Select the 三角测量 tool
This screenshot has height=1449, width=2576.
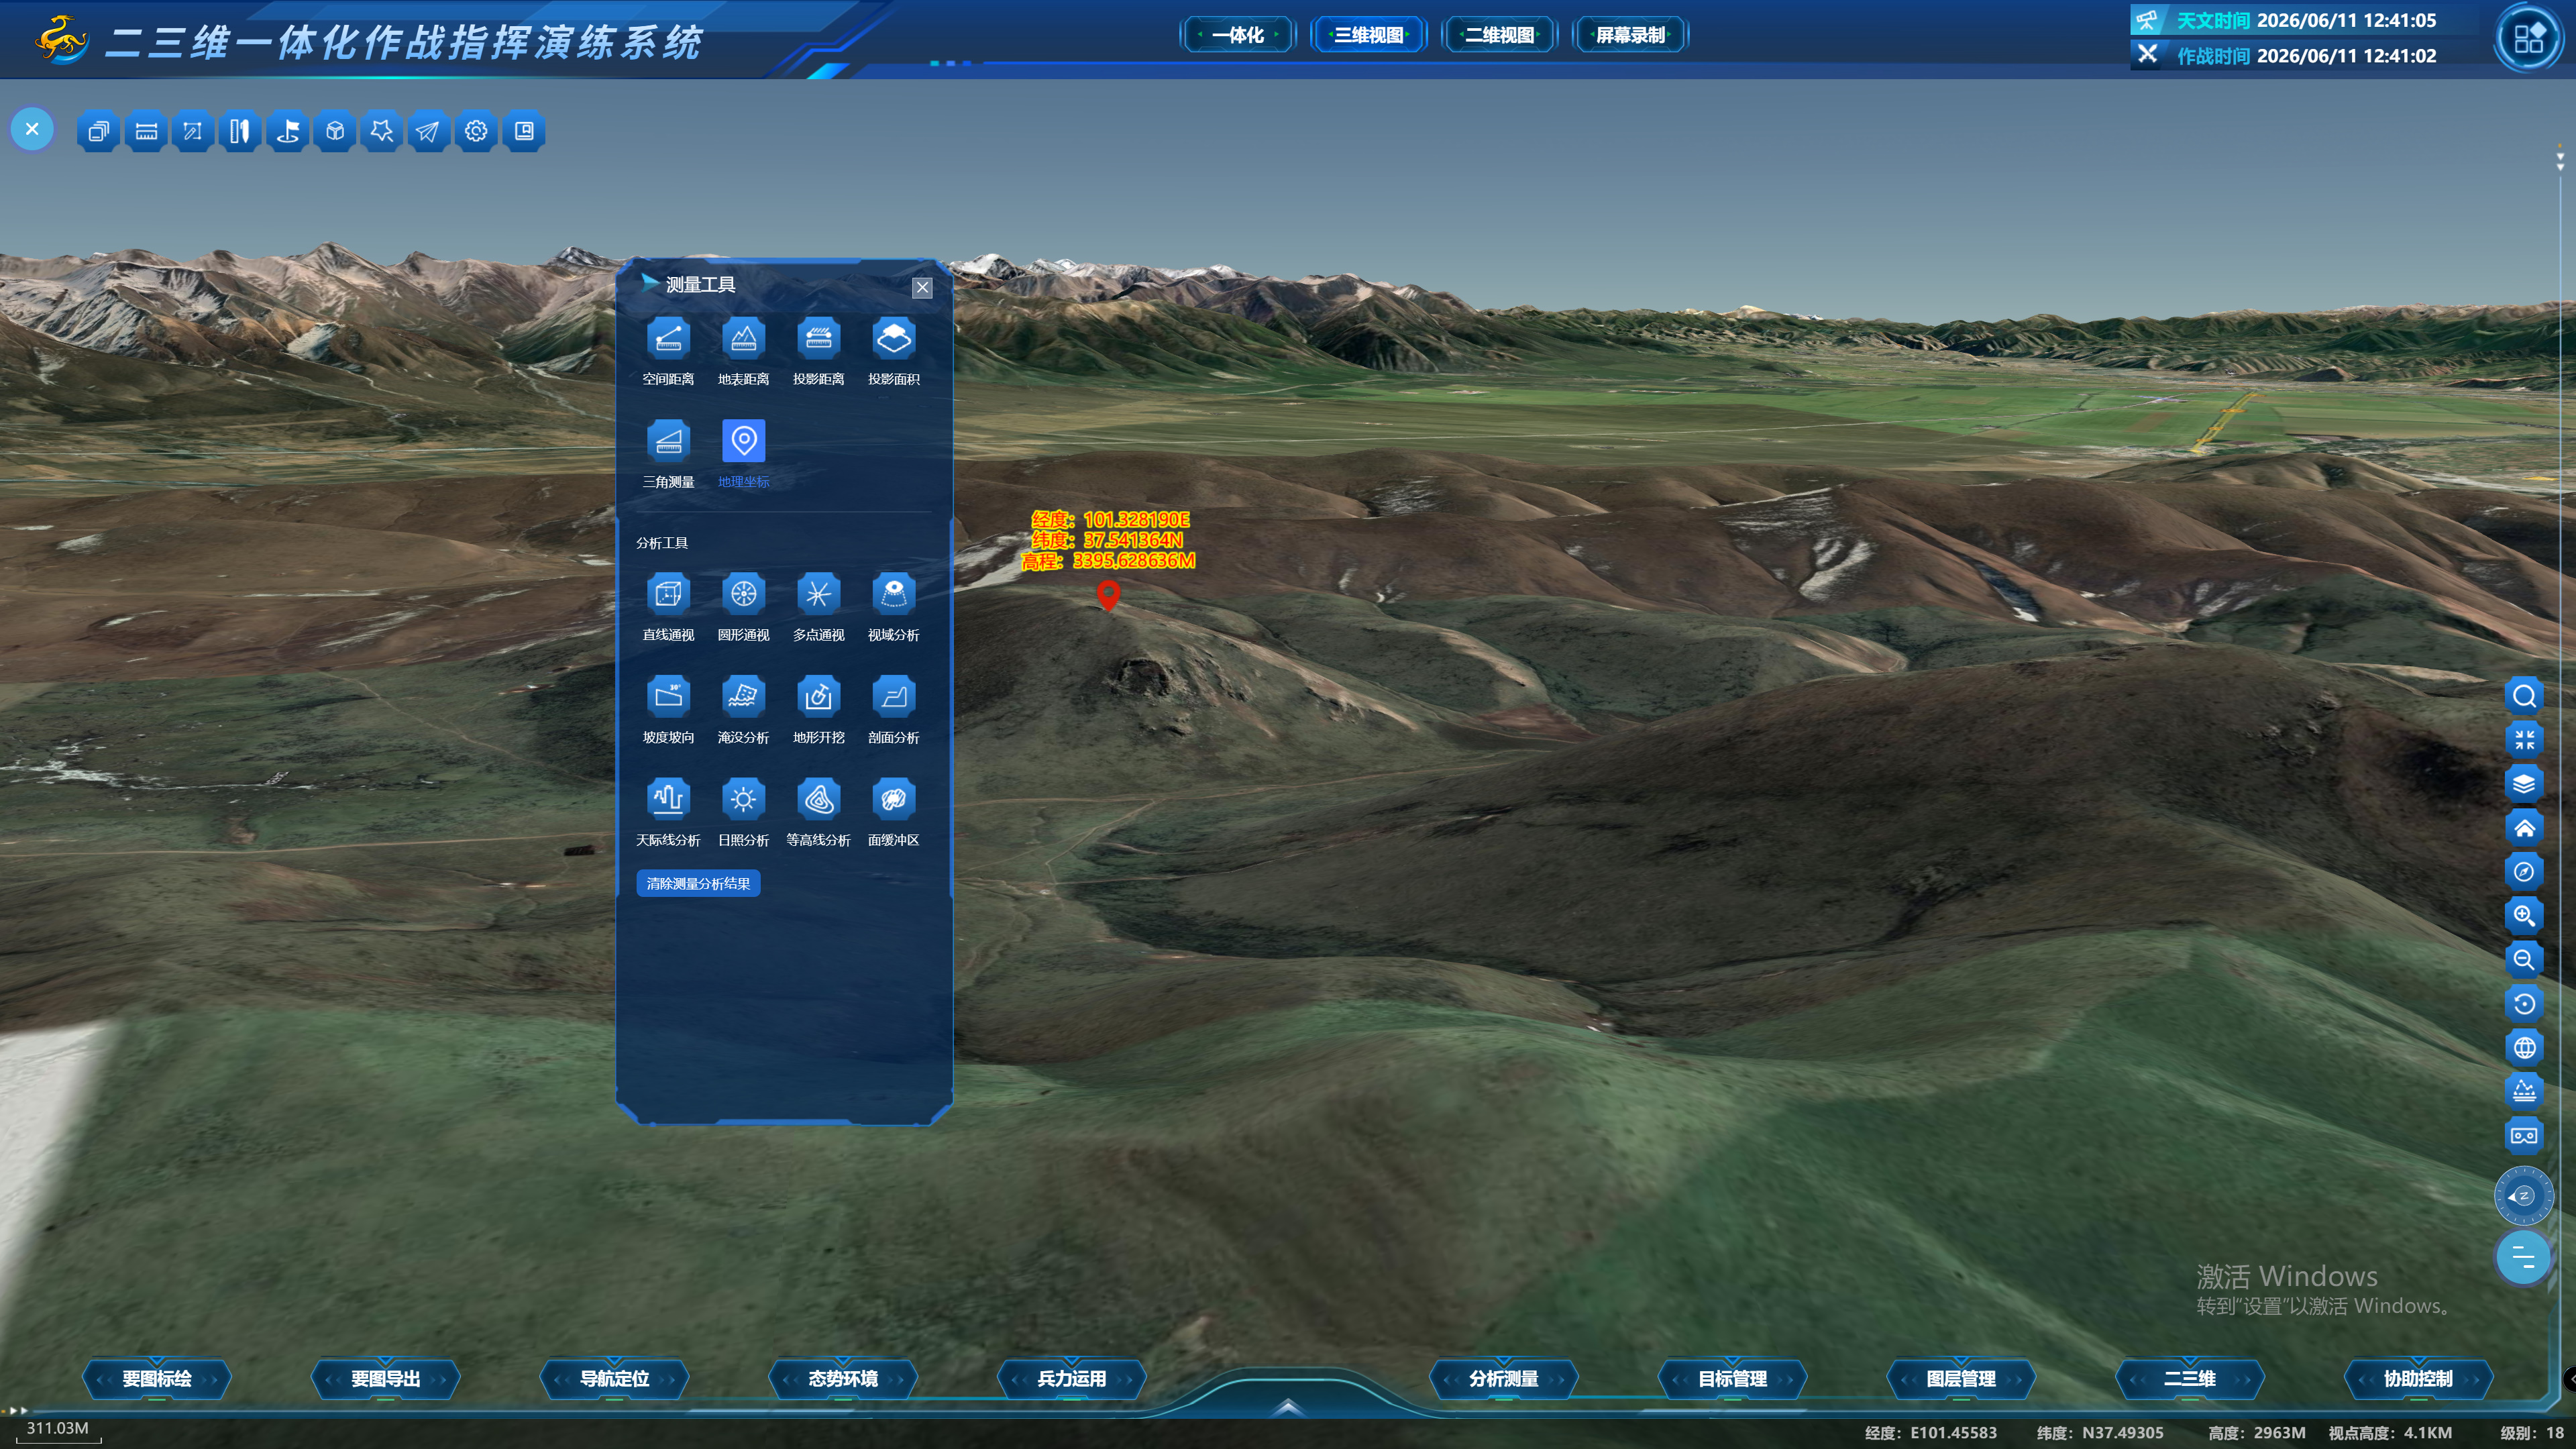[x=668, y=441]
